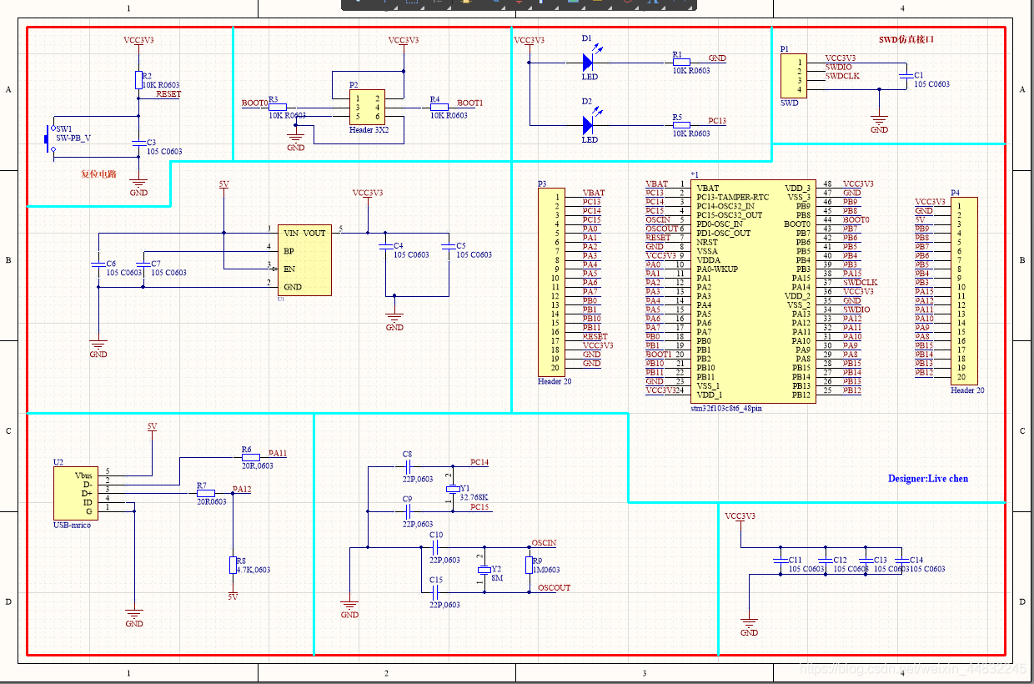Click the PA12 net label after R7
The image size is (1034, 684).
(x=242, y=489)
